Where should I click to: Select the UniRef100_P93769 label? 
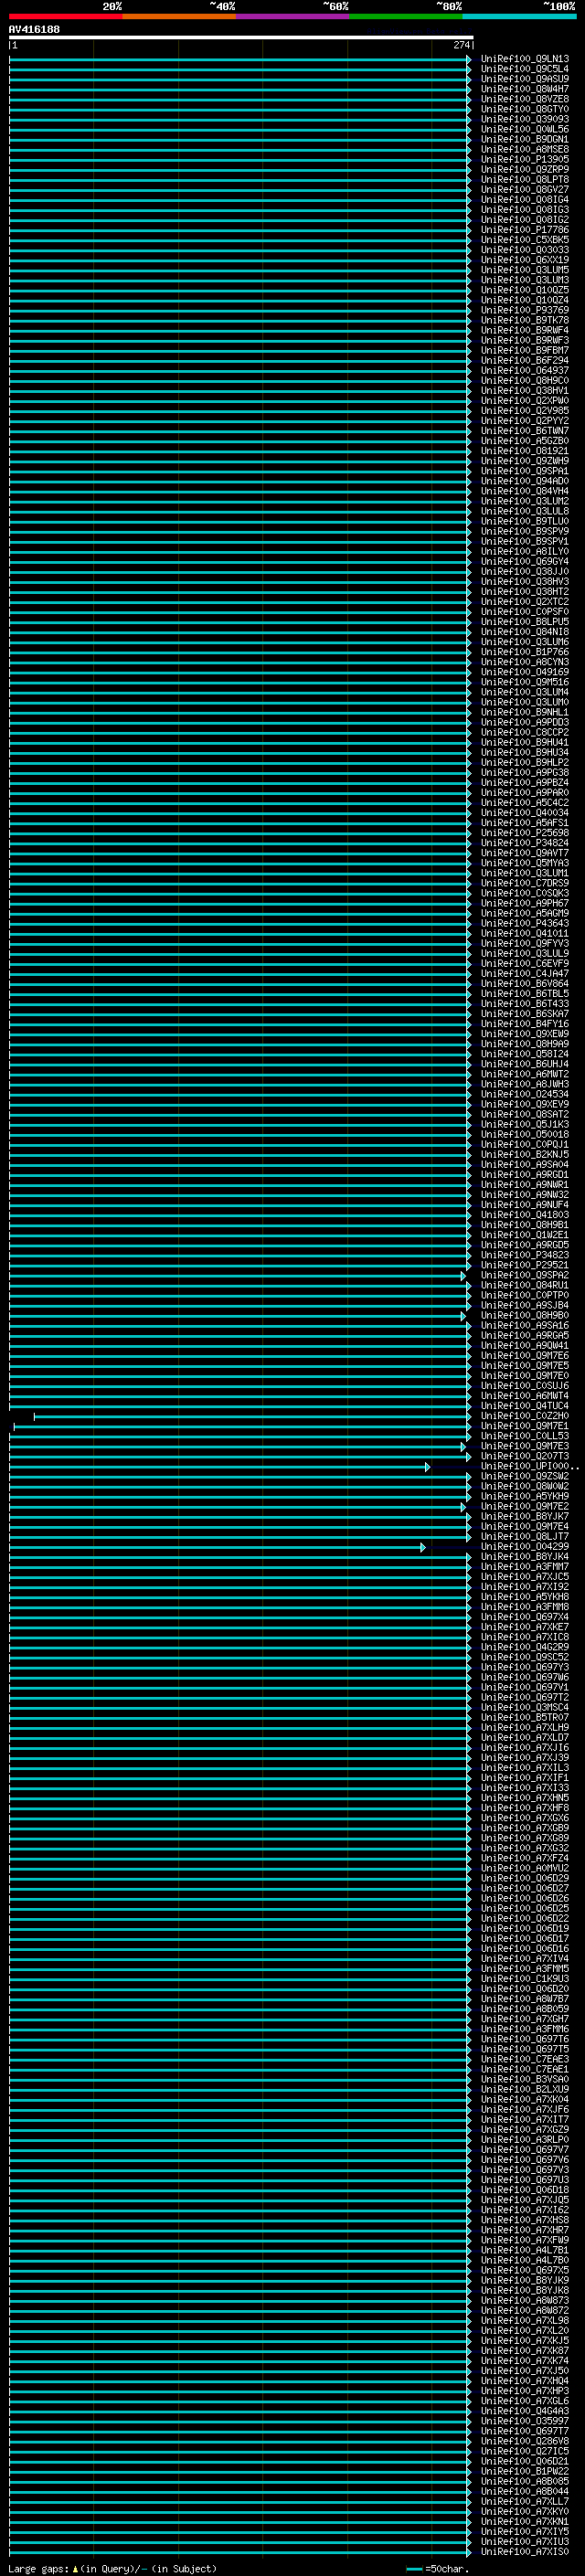click(524, 310)
